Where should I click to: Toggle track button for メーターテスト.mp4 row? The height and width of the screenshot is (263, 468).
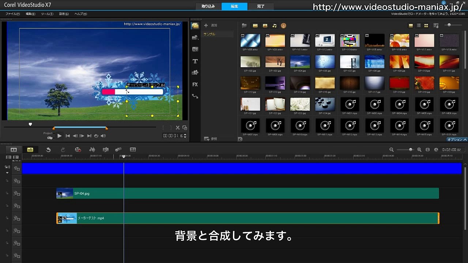[17, 218]
